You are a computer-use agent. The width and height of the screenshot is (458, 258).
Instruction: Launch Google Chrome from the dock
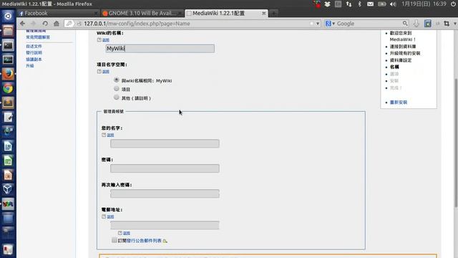point(8,88)
